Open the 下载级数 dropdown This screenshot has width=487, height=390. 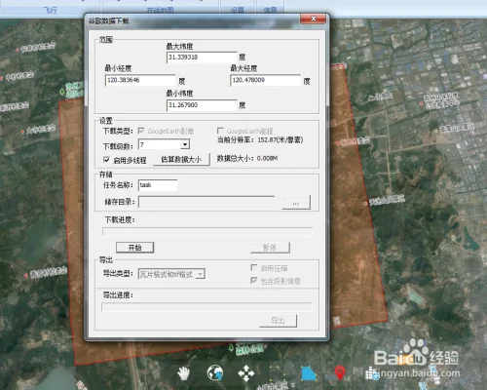pyautogui.click(x=185, y=144)
